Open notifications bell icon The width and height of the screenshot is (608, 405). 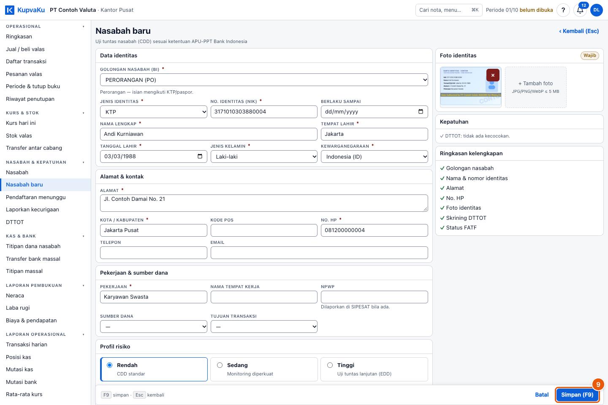580,10
